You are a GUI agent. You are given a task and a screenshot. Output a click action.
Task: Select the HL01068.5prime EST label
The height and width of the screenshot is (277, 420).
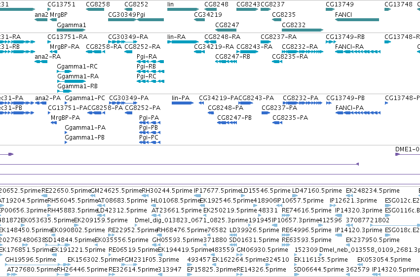[x=176, y=201]
